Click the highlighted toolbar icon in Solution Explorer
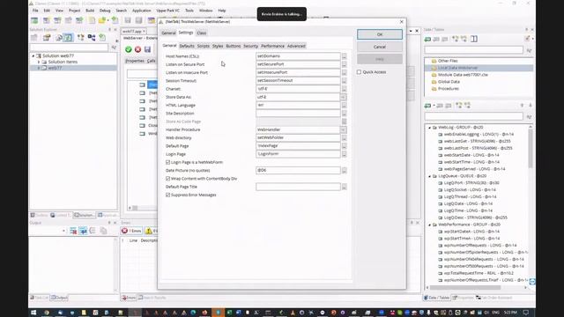This screenshot has width=564, height=317. pyautogui.click(x=68, y=37)
